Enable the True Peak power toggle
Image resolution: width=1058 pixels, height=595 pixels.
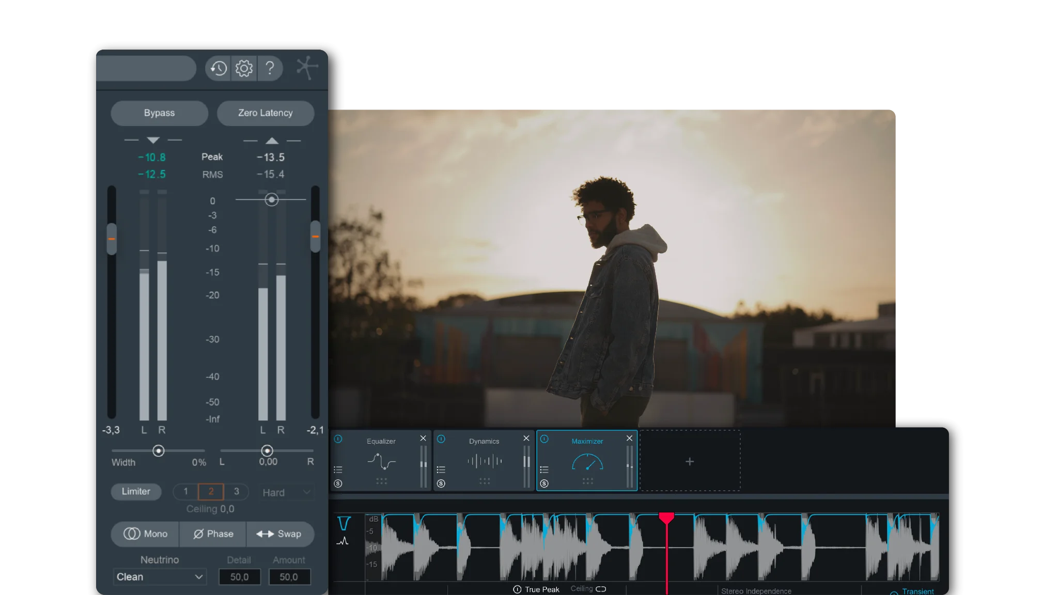[x=517, y=589]
